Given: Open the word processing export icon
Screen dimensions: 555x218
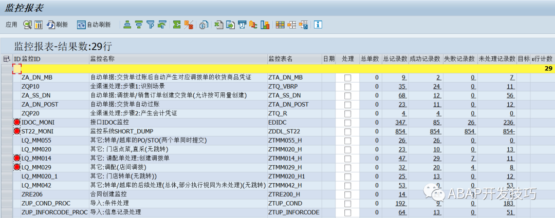Looking at the screenshot, I should (242, 25).
